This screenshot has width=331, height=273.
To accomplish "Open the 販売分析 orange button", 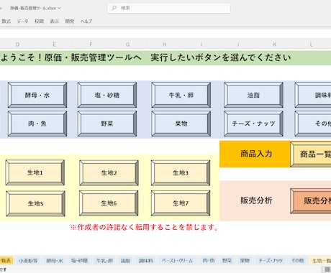I will [x=311, y=200].
